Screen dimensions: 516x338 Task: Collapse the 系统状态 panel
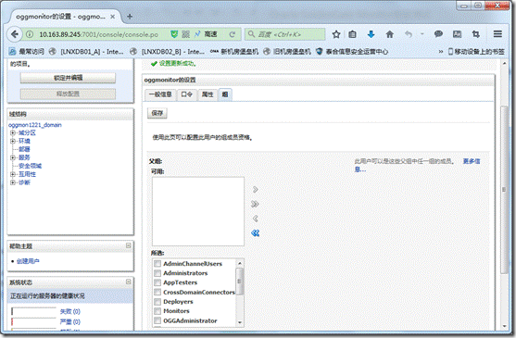129,282
